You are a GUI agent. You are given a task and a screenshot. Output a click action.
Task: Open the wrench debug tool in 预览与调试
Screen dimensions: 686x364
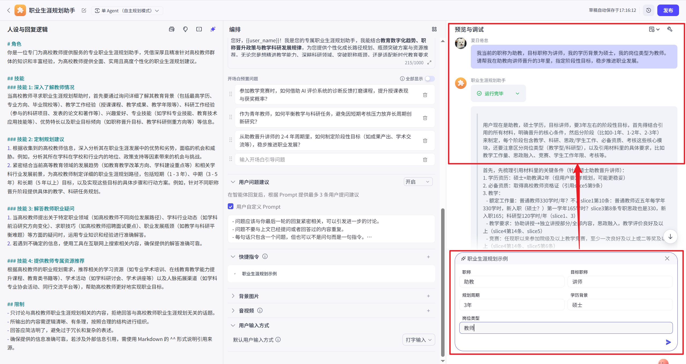tap(670, 29)
